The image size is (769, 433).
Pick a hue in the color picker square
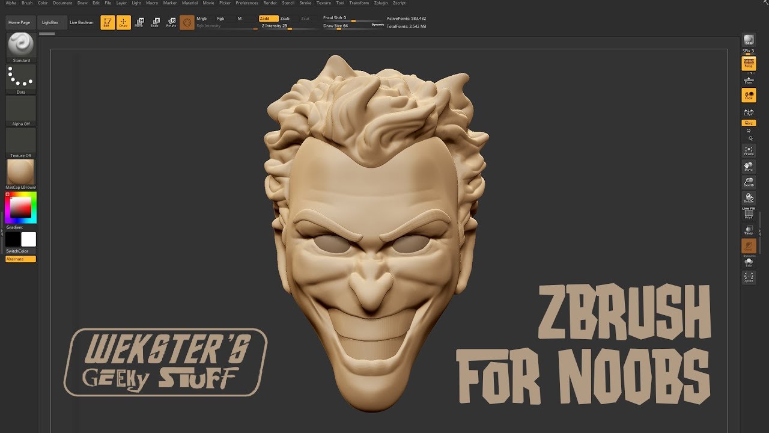point(21,207)
